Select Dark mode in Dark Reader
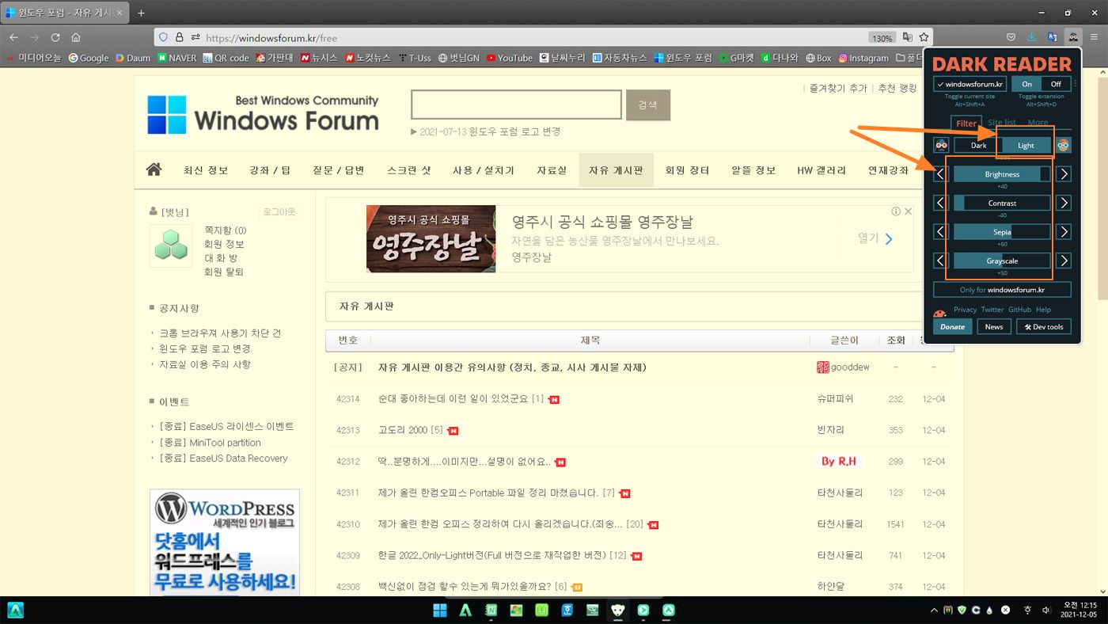The width and height of the screenshot is (1108, 624). tap(978, 145)
